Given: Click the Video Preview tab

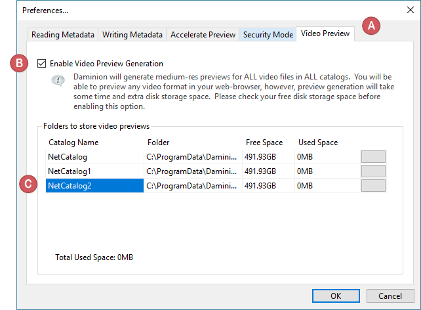Looking at the screenshot, I should (x=325, y=34).
